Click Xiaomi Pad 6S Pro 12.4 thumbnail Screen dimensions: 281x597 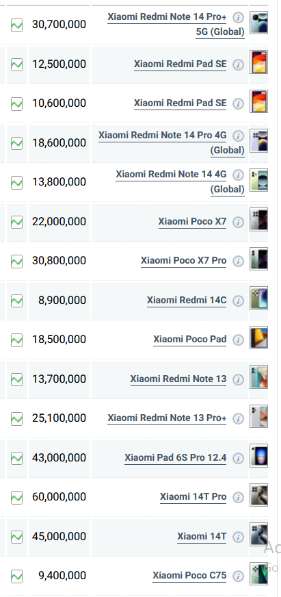[258, 455]
